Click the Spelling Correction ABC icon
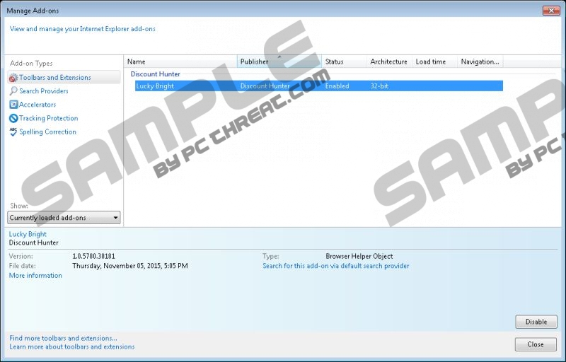The width and height of the screenshot is (566, 362). [x=13, y=132]
